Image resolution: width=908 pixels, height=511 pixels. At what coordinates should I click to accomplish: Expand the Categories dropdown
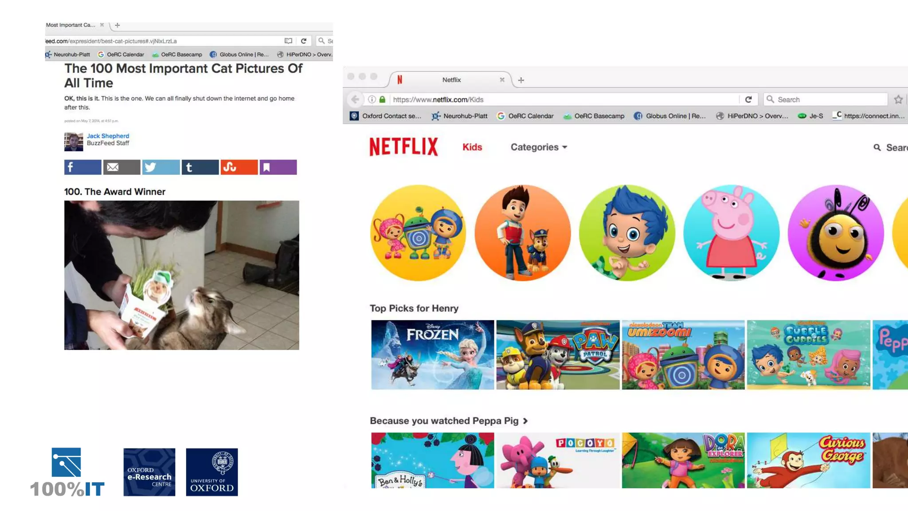539,147
